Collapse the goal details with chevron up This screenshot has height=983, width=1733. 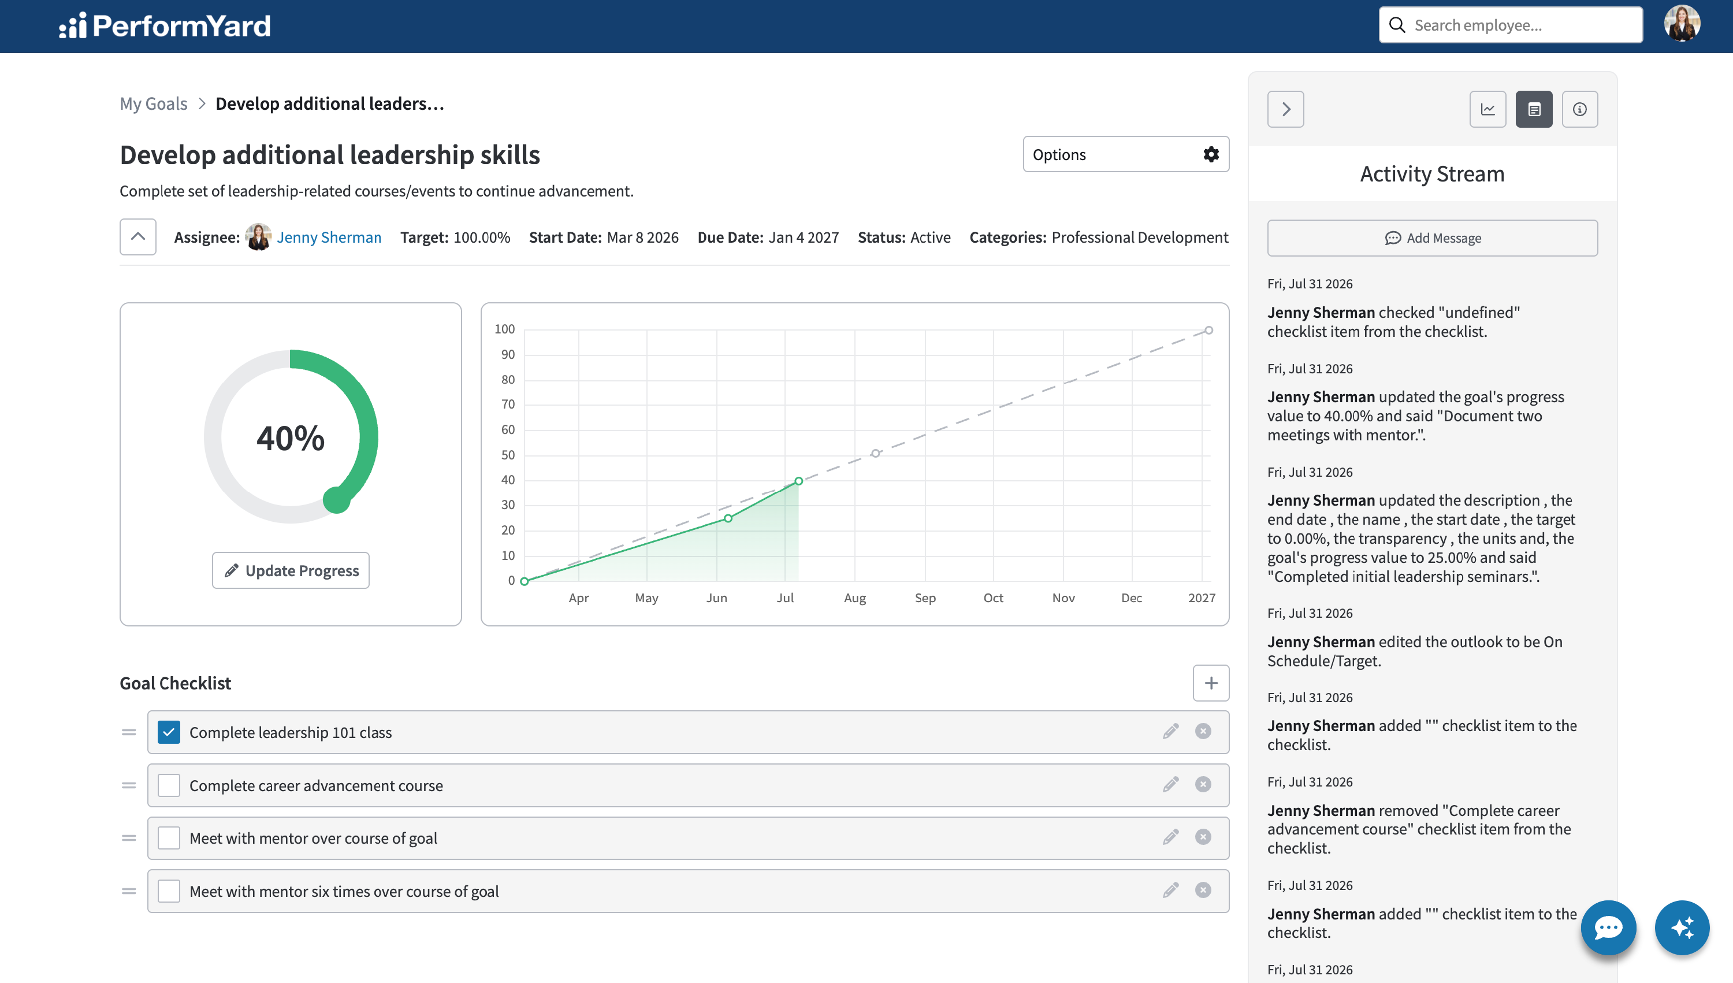coord(137,237)
